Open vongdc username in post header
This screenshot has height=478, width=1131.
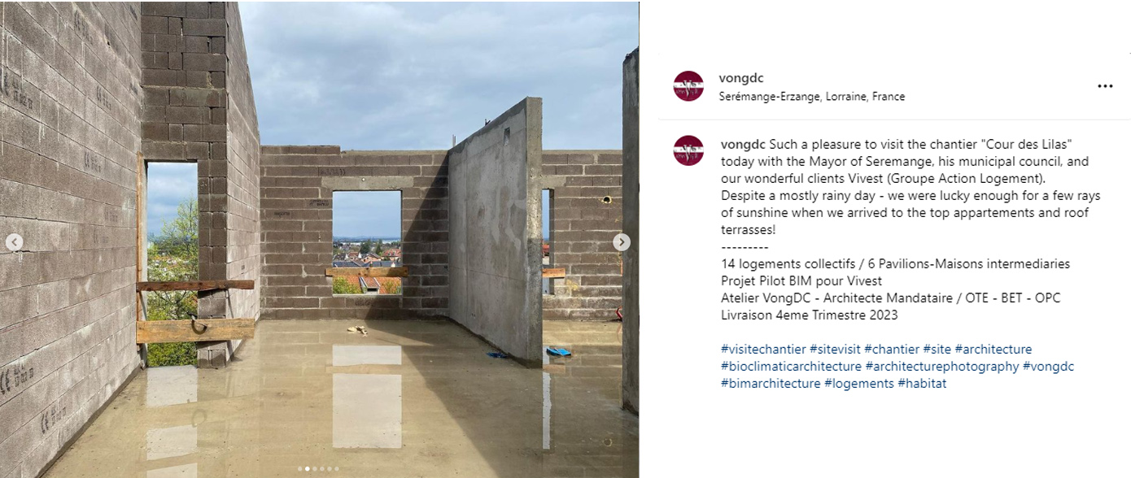pos(740,78)
